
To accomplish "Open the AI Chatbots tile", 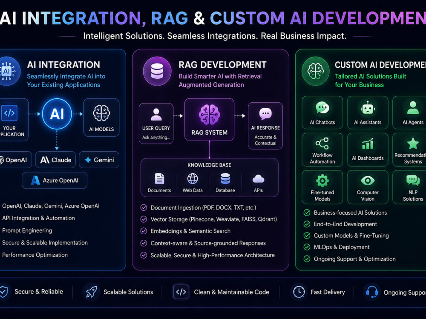I will pos(322,112).
